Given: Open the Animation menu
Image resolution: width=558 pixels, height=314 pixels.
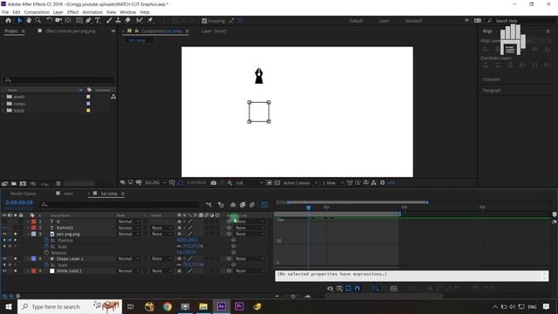Looking at the screenshot, I should (92, 12).
